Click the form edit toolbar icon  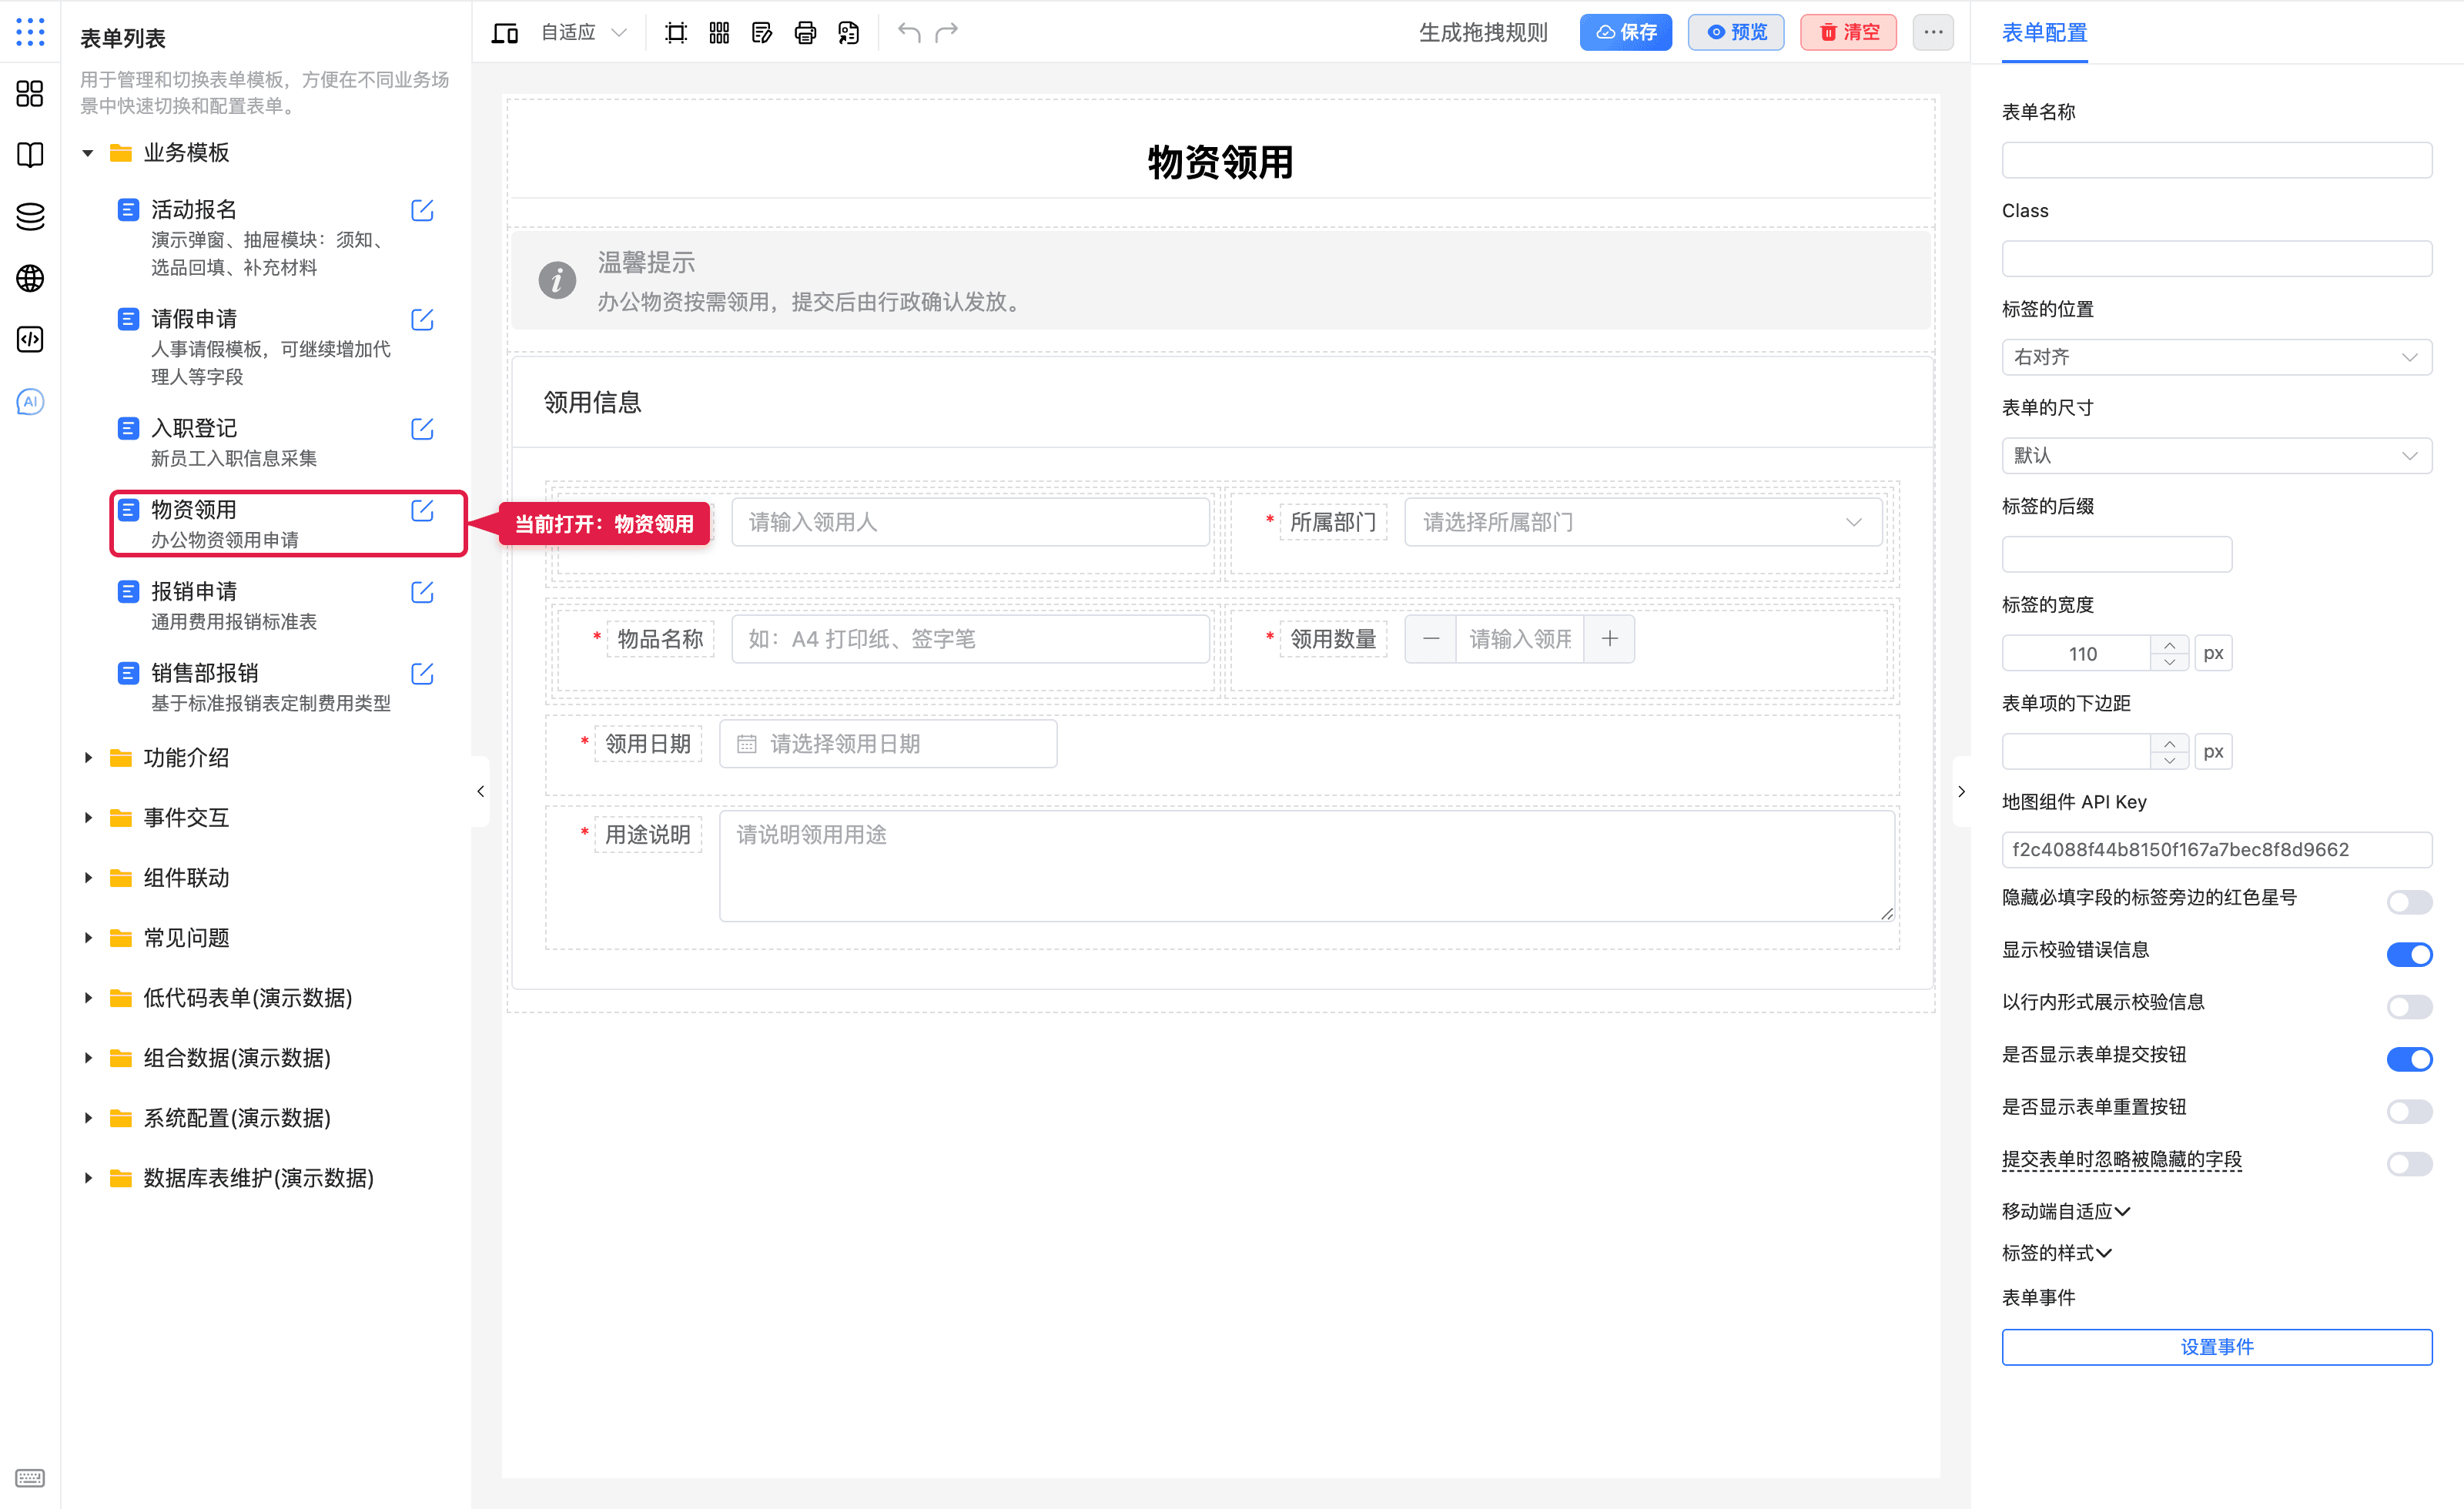(762, 33)
